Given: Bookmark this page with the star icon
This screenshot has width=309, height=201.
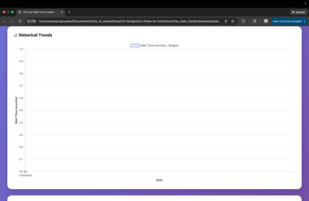Looking at the screenshot, I should (233, 21).
